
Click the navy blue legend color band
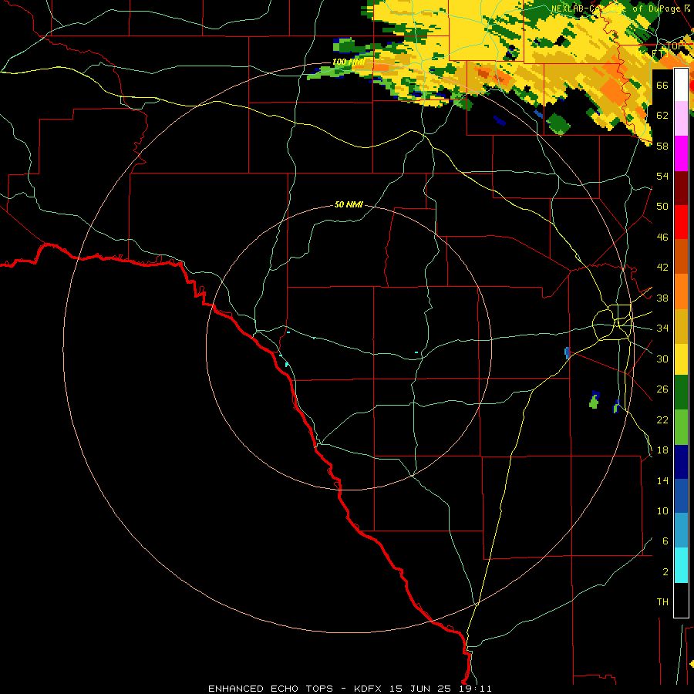681,462
